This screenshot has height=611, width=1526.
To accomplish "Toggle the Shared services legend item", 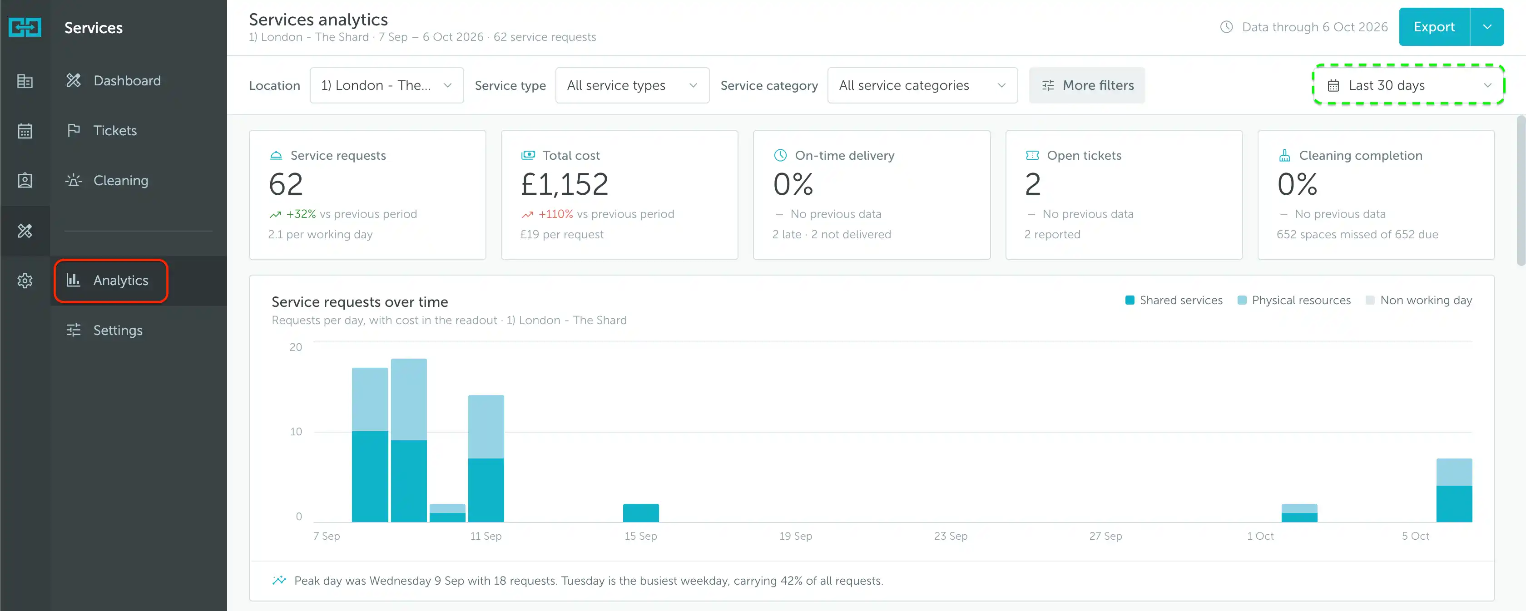I will point(1174,300).
